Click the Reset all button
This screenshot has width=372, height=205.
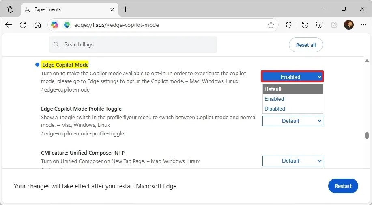305,45
